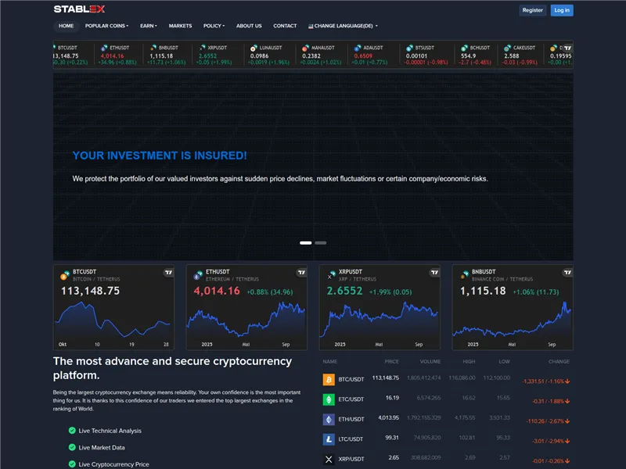Click the Litecoin icon in LTC/USDT row
The image size is (626, 469).
[x=329, y=439]
